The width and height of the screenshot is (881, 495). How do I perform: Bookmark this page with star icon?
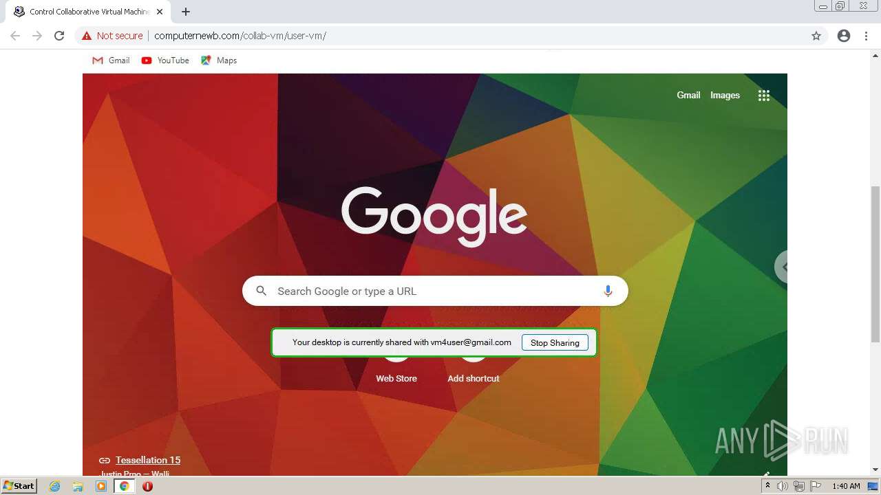pos(816,36)
